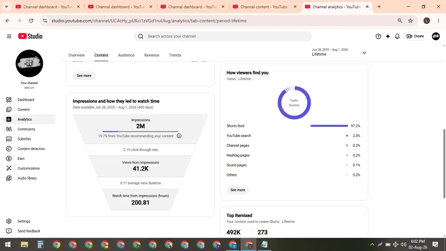The height and width of the screenshot is (251, 446).
Task: Open the tab search dropdown arrow
Action: click(6, 7)
